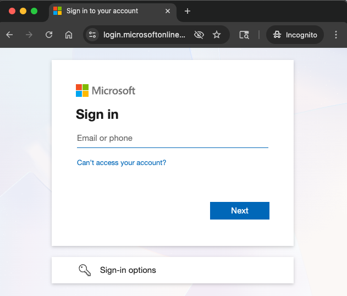Reload the sign-in page
This screenshot has height=296, width=347.
point(49,35)
